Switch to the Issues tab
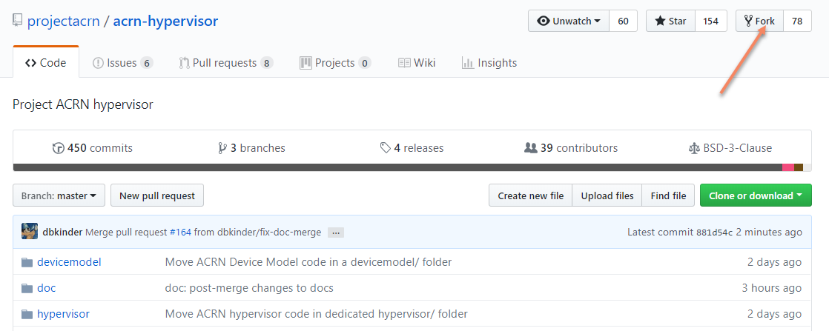Viewport: 829px width, 331px height. 122,63
